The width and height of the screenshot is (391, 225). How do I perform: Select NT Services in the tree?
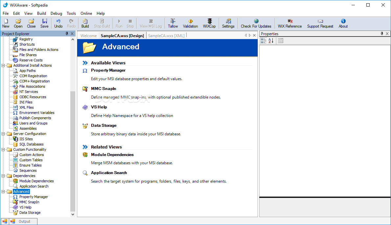click(29, 92)
